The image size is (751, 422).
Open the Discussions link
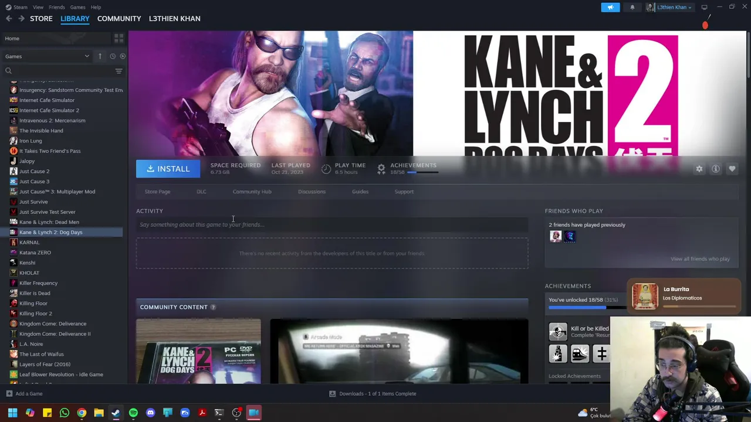click(312, 192)
